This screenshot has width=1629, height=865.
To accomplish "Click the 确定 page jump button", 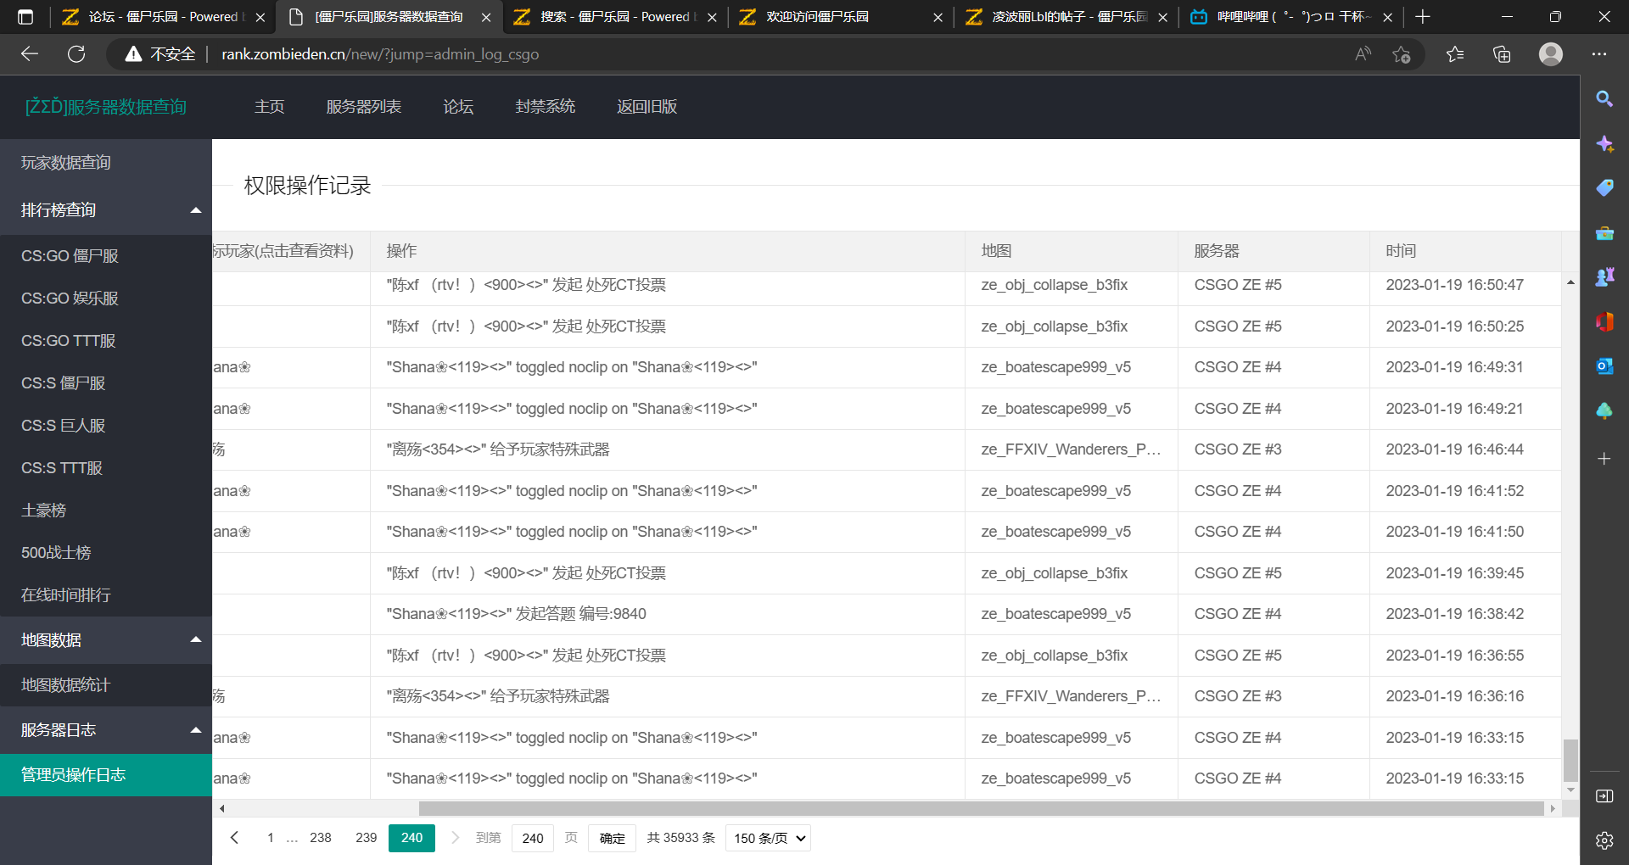I will tap(612, 838).
